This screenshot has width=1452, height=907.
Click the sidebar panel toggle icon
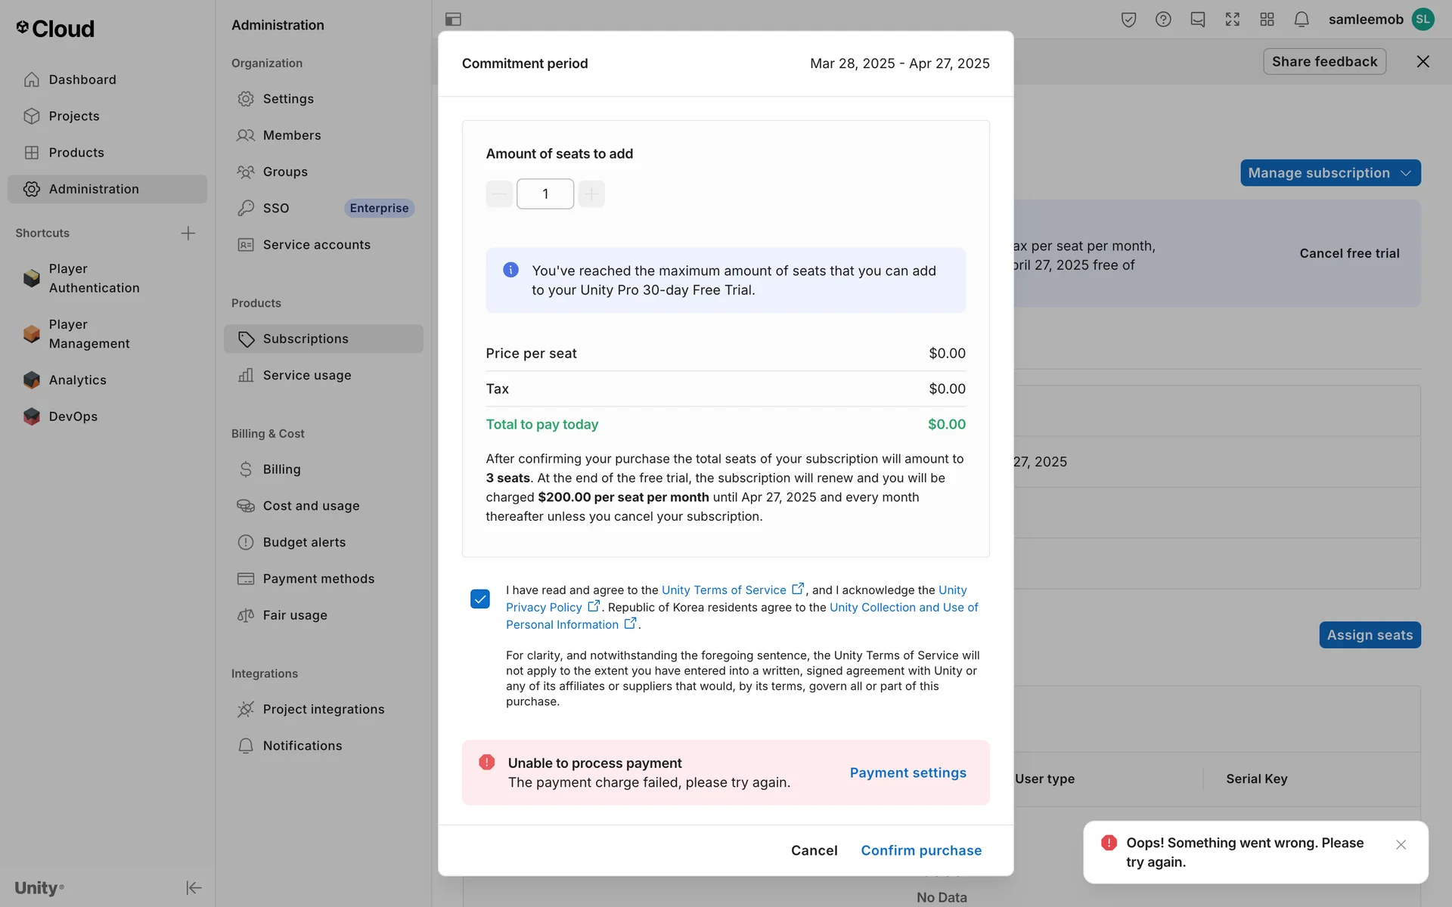[x=453, y=20]
